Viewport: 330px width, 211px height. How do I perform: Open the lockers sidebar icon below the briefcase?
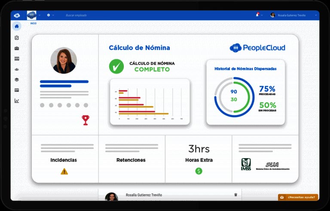coord(17,59)
